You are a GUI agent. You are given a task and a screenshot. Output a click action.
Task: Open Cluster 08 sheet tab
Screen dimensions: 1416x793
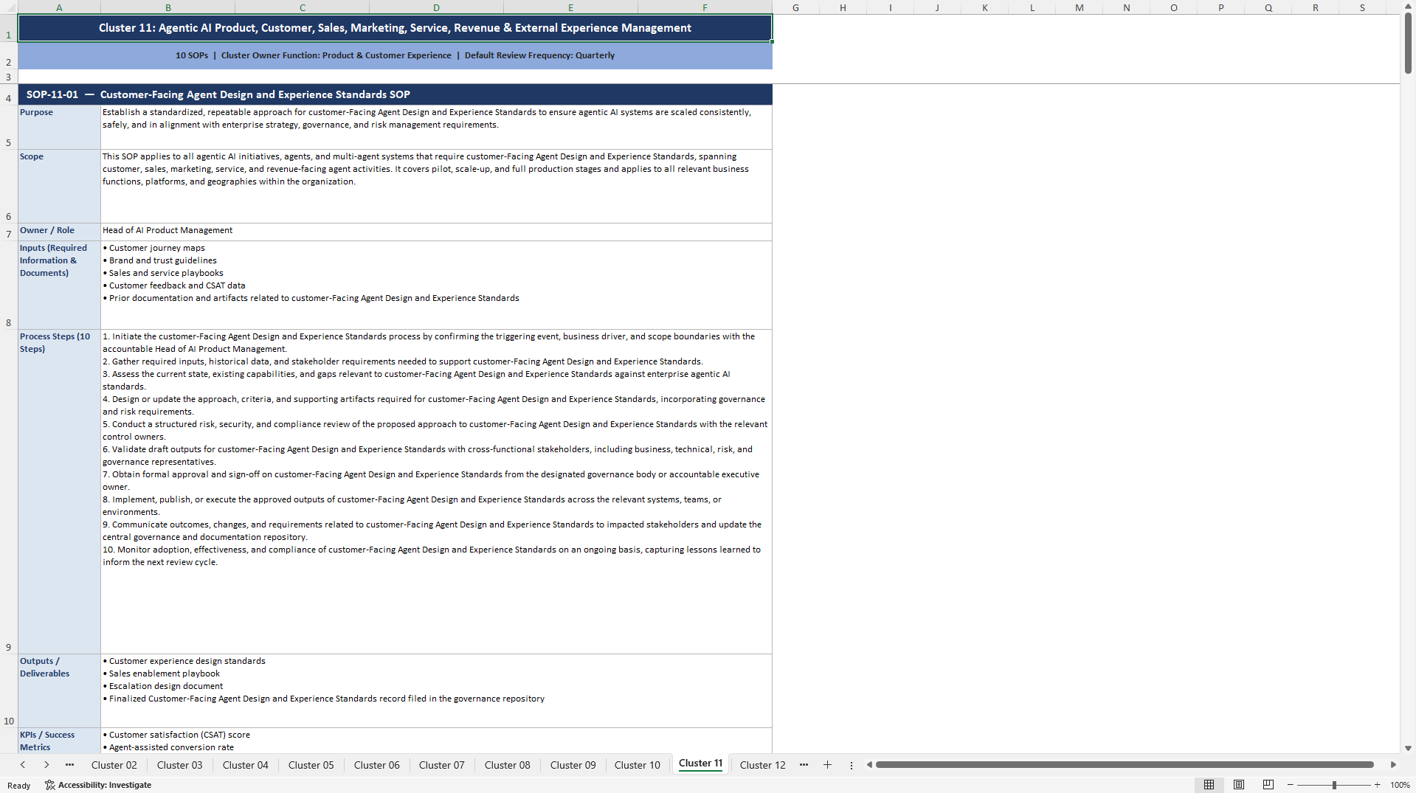pyautogui.click(x=507, y=765)
